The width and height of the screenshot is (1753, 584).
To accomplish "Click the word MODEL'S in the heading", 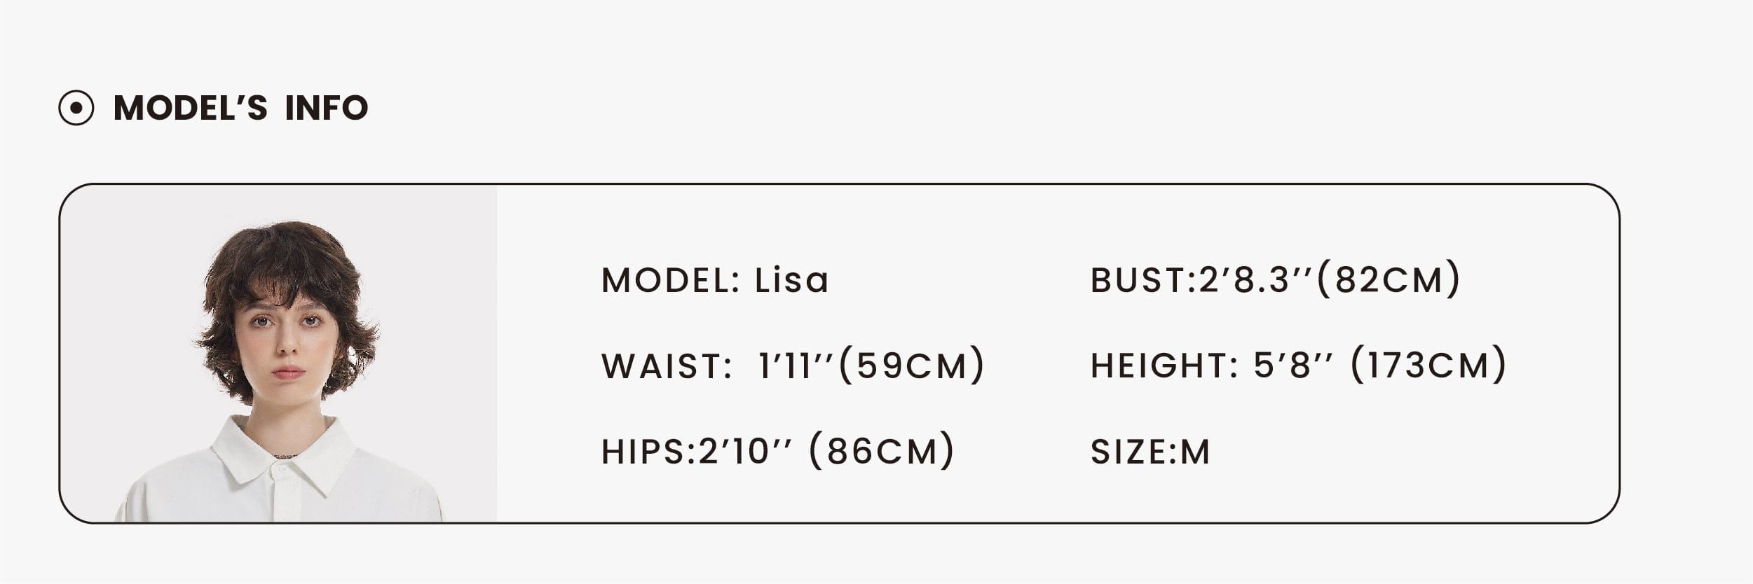I will tap(190, 109).
